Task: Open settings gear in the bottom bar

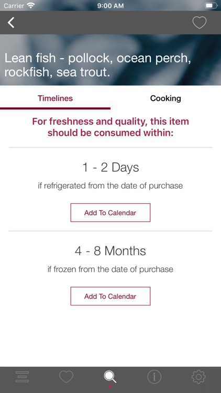Action: tap(198, 377)
